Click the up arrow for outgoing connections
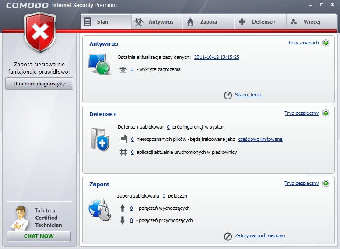This screenshot has width=340, height=249. click(x=123, y=208)
